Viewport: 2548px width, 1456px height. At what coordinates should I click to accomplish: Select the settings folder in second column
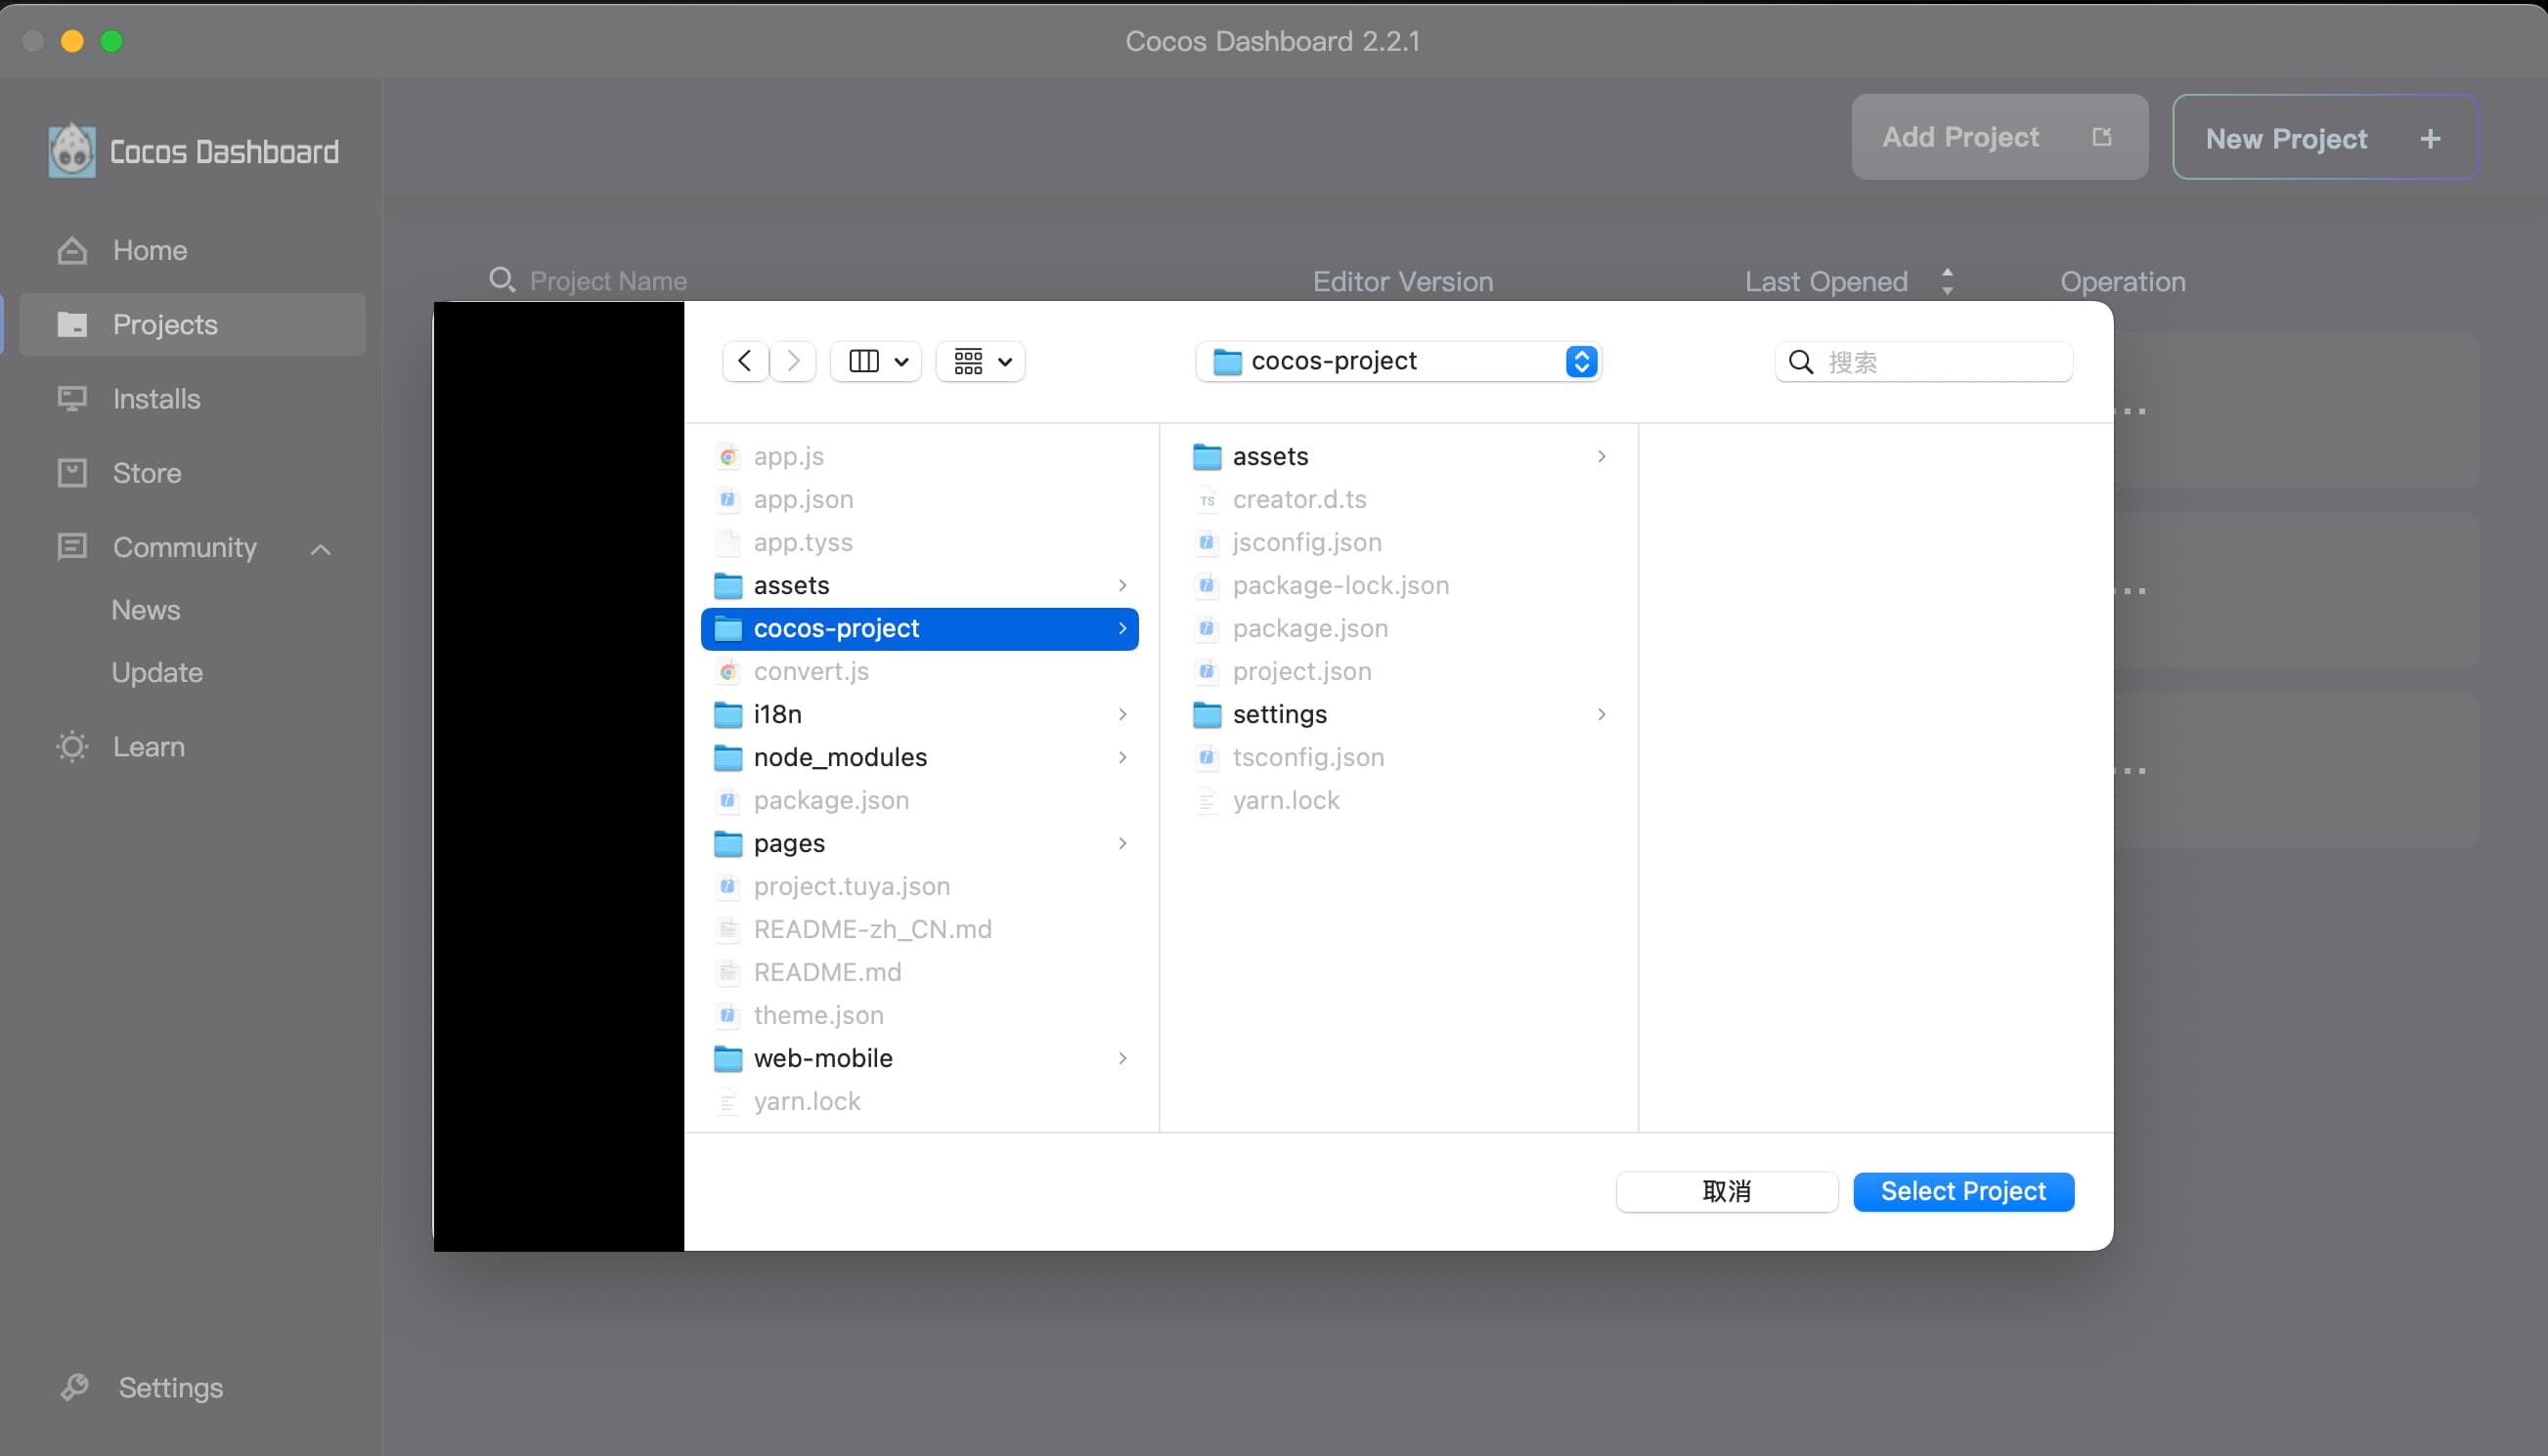(1398, 714)
